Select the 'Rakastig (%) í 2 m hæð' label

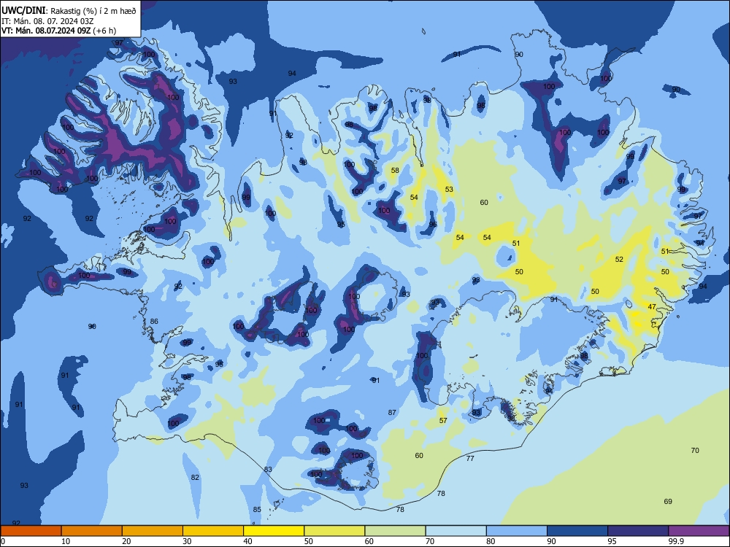93,11
